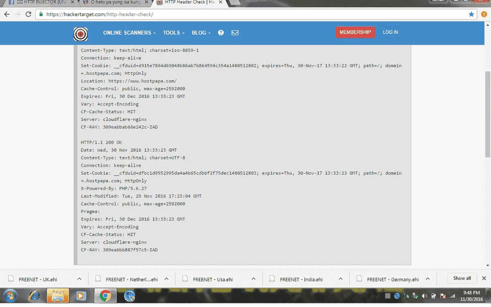Click 'CF-RAY: 309eabbb887f57c5-IAD' line

[119, 250]
